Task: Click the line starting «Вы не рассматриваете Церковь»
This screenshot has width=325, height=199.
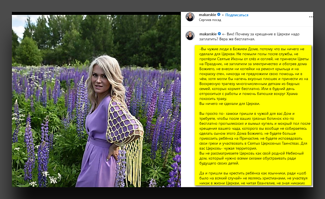Action: [251, 153]
